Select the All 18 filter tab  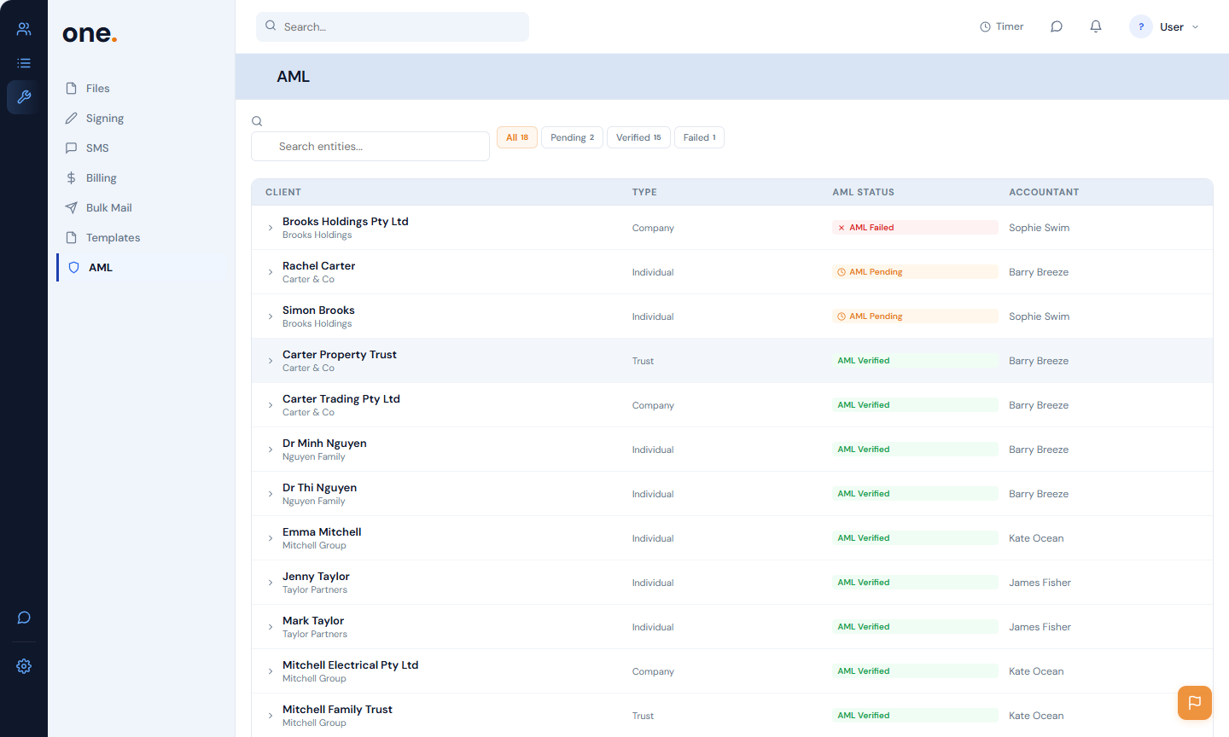click(x=517, y=137)
